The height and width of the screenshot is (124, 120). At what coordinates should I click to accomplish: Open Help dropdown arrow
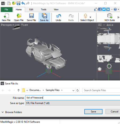pos(118,9)
